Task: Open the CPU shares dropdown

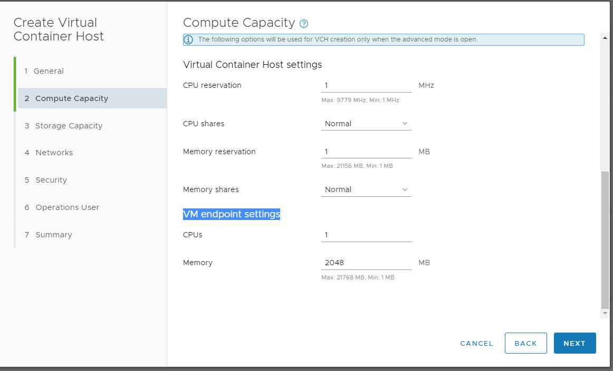Action: point(366,124)
